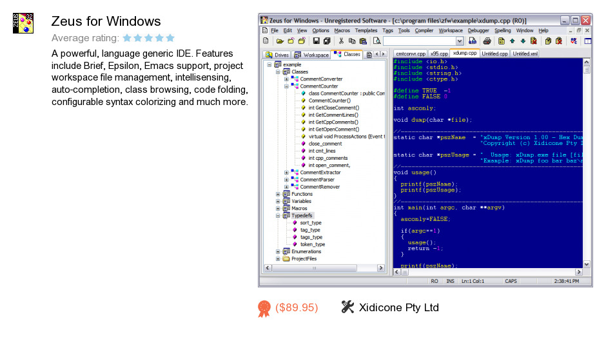This screenshot has height=337, width=606.
Task: Switch to cmtconvr.cpp file tab
Action: pos(411,53)
